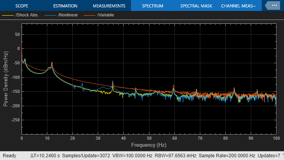Click the spectral peak near 60 Hz

(x=174, y=86)
